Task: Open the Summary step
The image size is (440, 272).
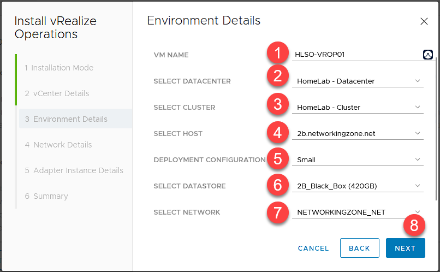Action: pos(46,196)
